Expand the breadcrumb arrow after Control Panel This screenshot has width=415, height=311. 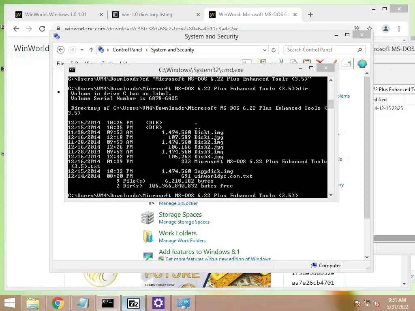[147, 50]
